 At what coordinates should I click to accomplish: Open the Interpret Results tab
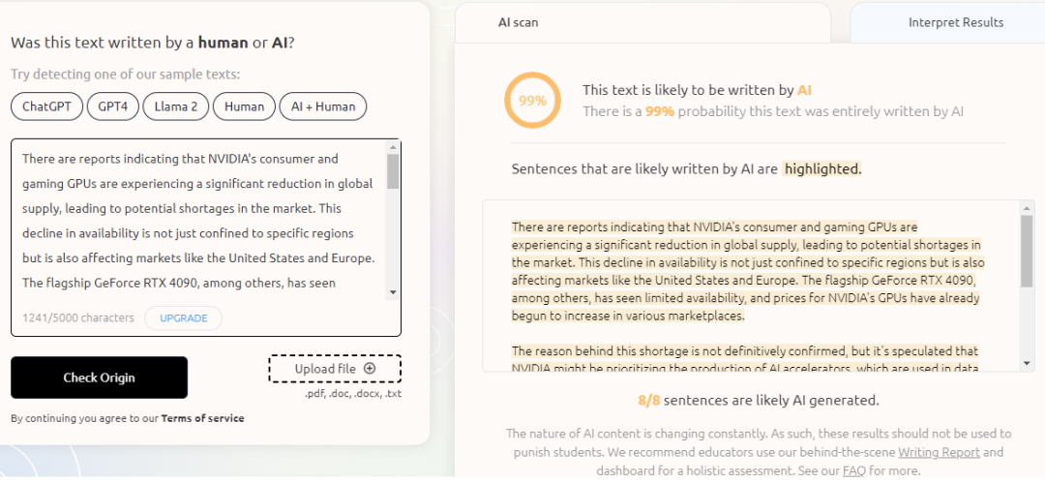[x=955, y=22]
